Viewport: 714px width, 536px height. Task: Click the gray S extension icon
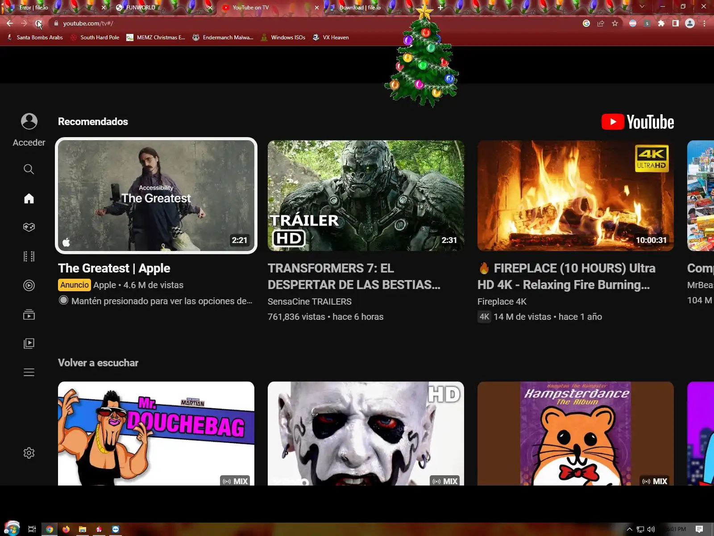coord(647,23)
